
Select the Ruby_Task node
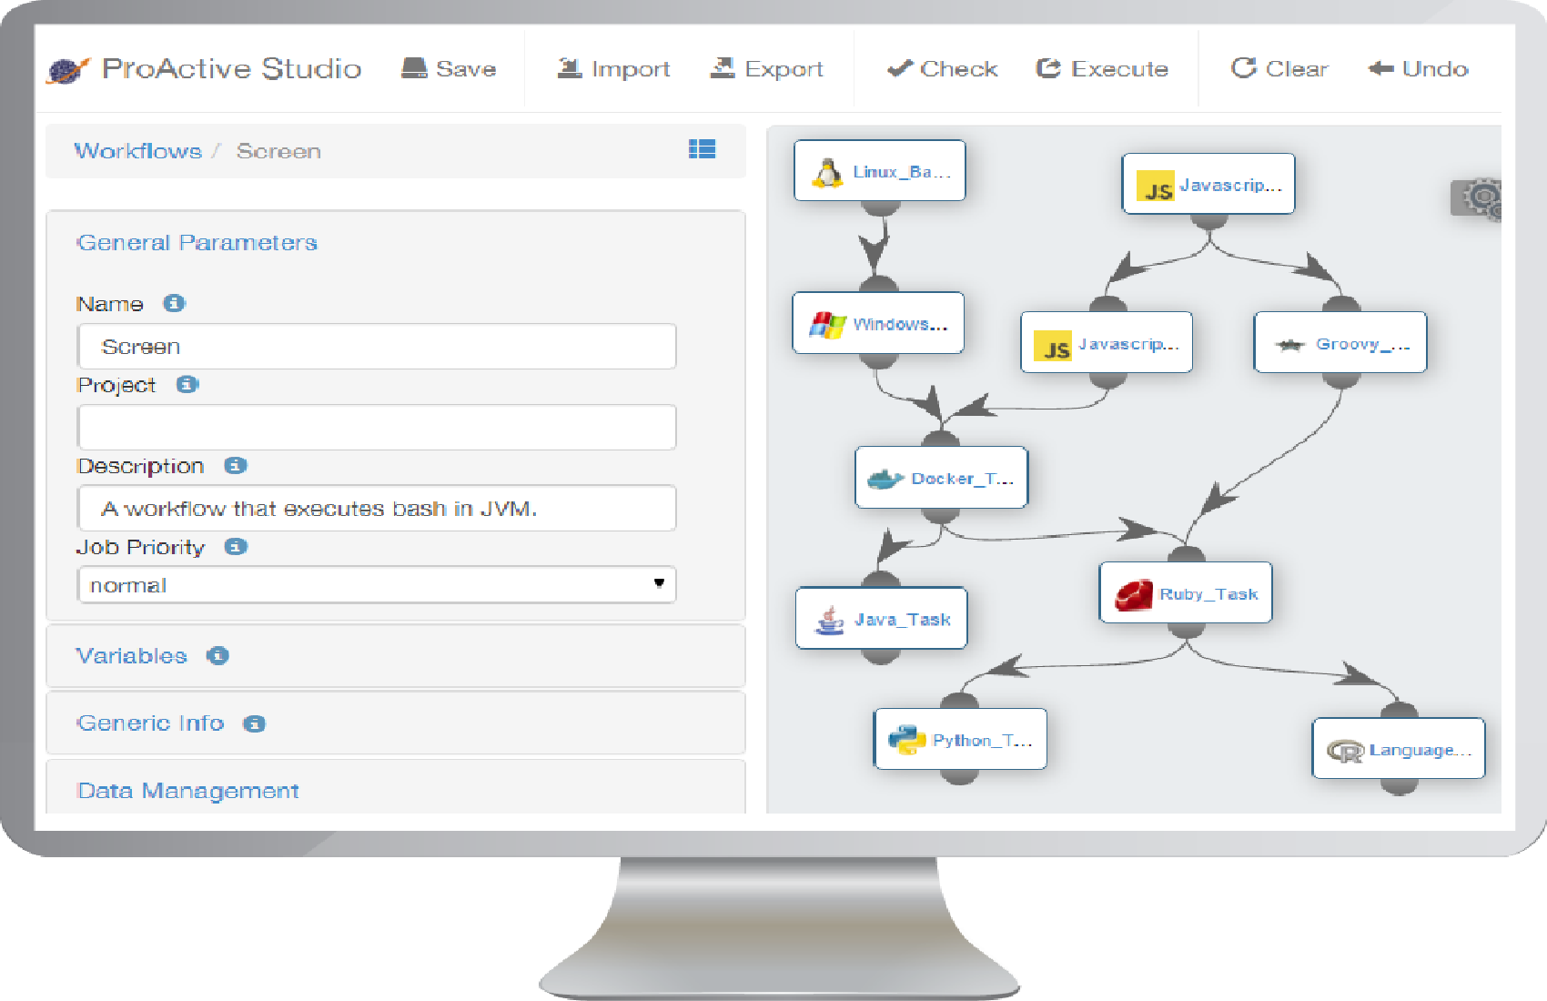click(x=1186, y=592)
